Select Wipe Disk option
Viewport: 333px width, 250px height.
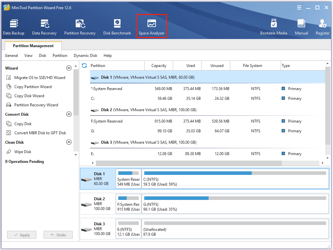coord(23,152)
